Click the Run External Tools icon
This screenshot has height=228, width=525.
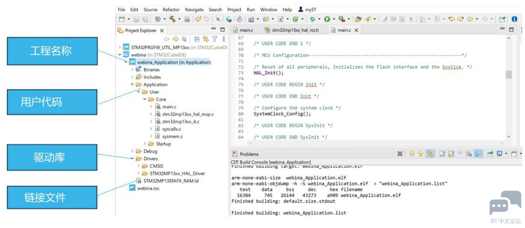[x=341, y=19]
